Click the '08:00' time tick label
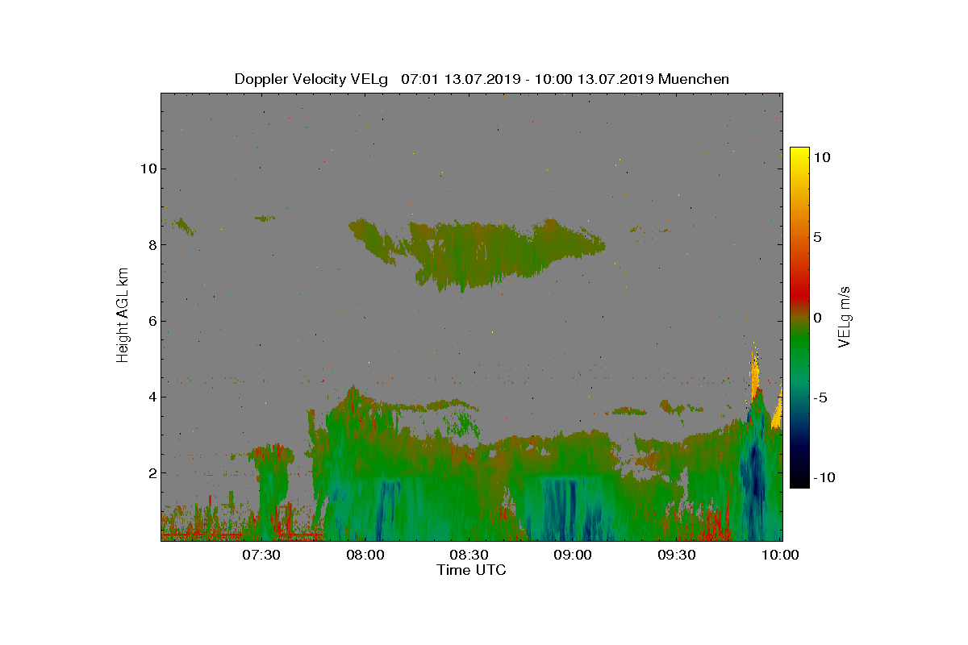The width and height of the screenshot is (968, 645). click(x=365, y=555)
